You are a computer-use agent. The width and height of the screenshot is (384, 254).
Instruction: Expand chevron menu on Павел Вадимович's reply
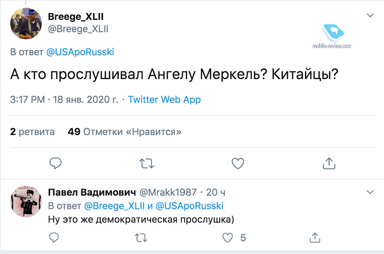370,192
